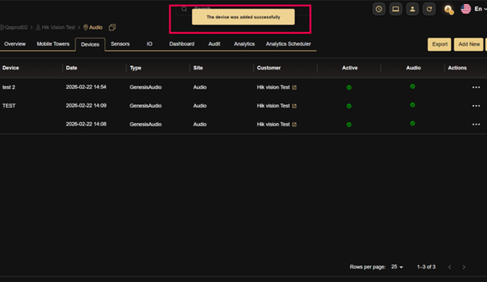Screen dimensions: 487x282
Task: Sort by the Device column header
Action: click(x=10, y=68)
